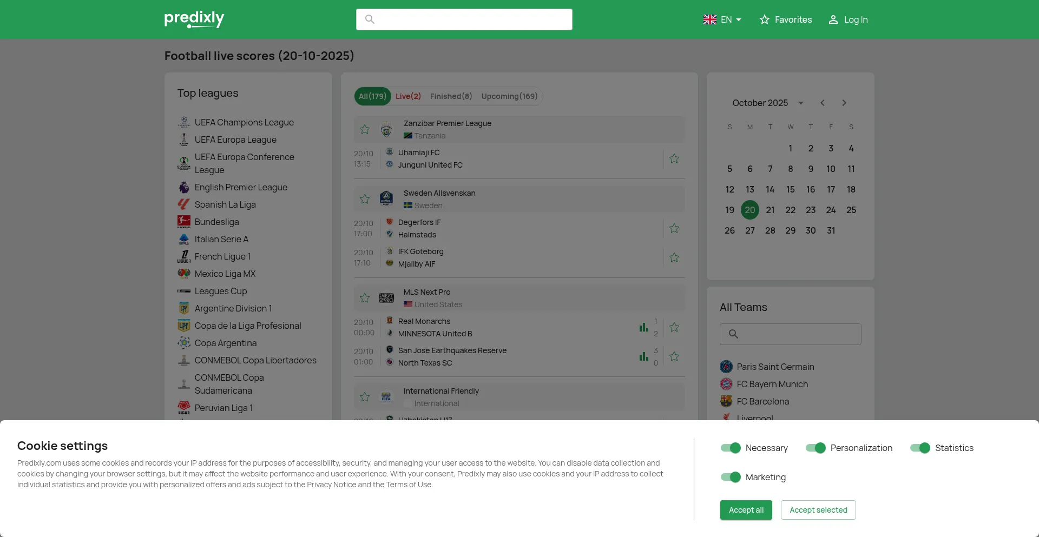This screenshot has height=537, width=1039.
Task: Click the Paris Saint Germain team crest
Action: pos(726,367)
